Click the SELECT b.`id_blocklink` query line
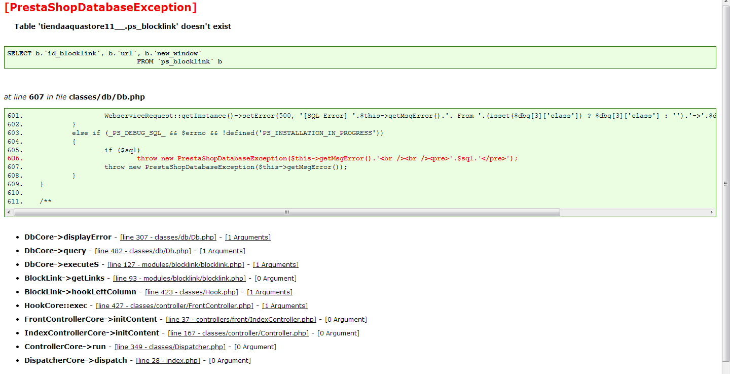This screenshot has height=374, width=730. point(104,53)
